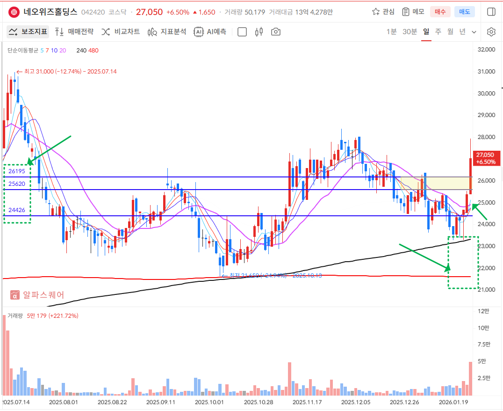Viewport: 503px width, 411px height.
Task: Open the 비교차트 comparison chart
Action: 121,32
